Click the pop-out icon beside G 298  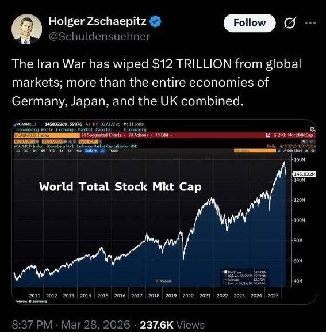point(268,135)
